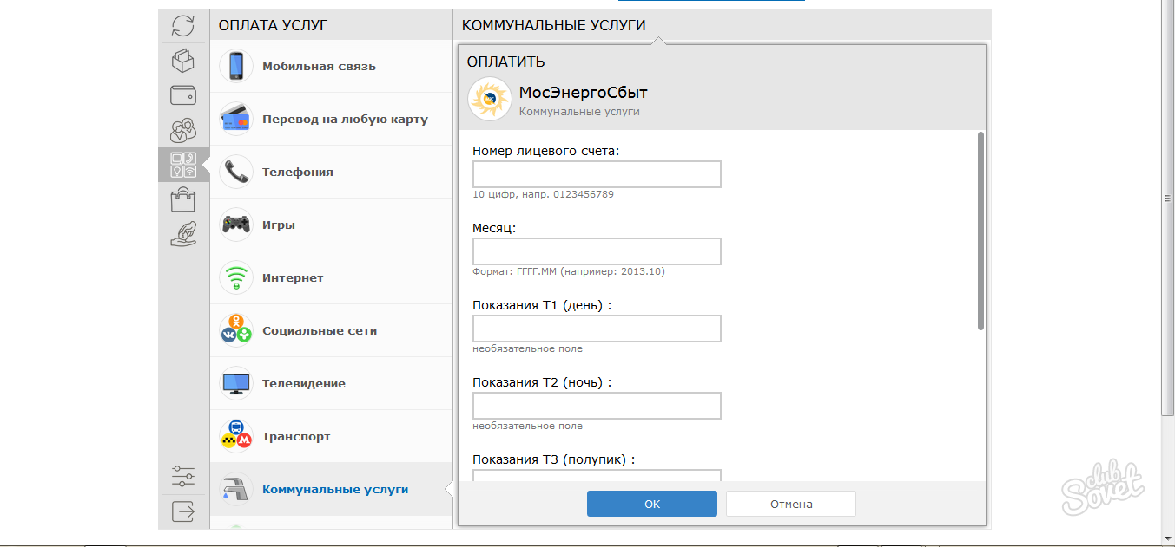Open the wallet icon in sidebar
1175x547 pixels.
183,94
